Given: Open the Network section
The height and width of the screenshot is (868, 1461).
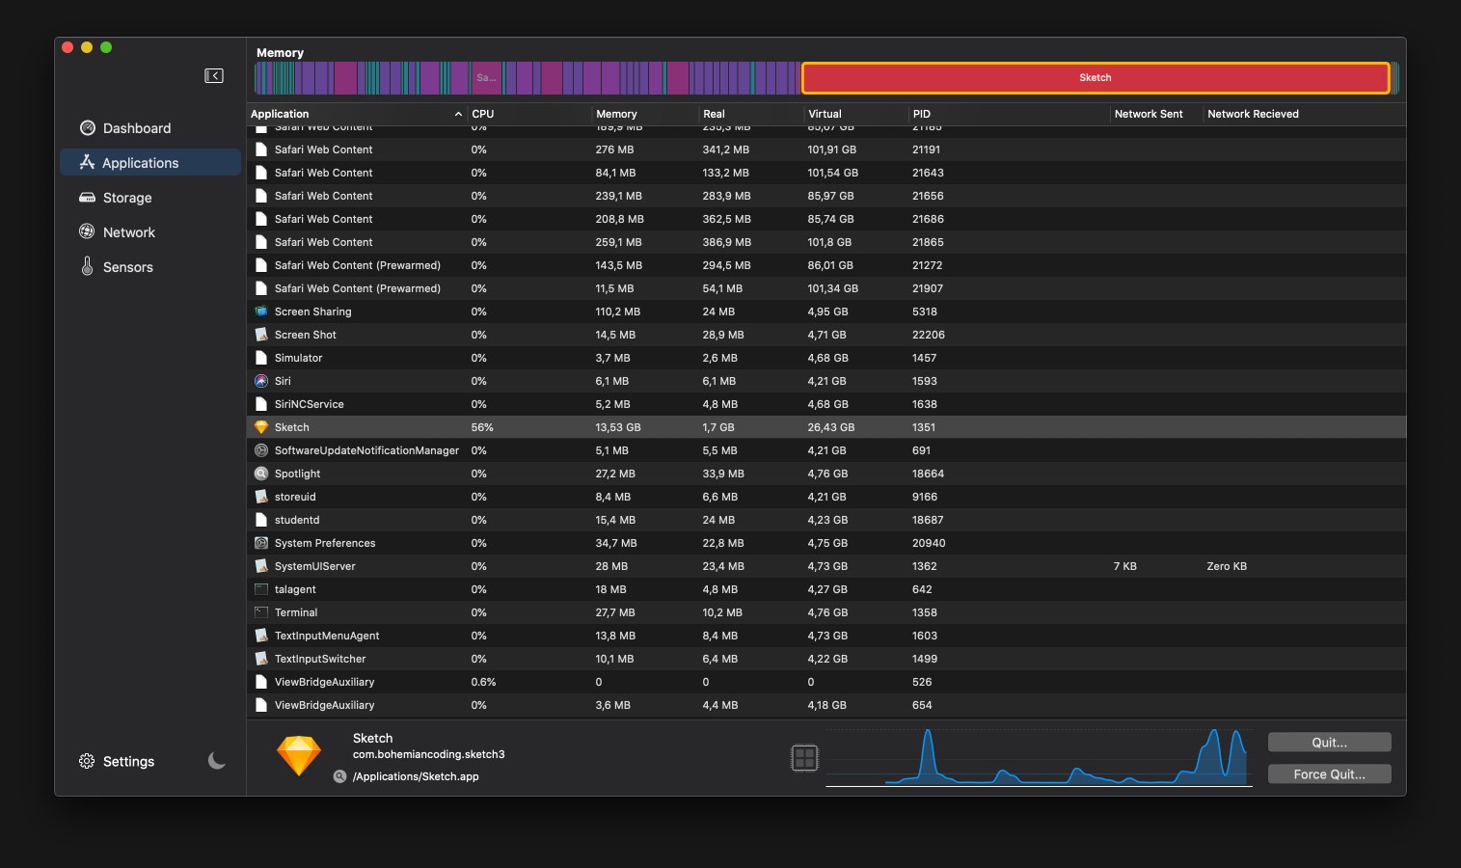Looking at the screenshot, I should coord(129,232).
